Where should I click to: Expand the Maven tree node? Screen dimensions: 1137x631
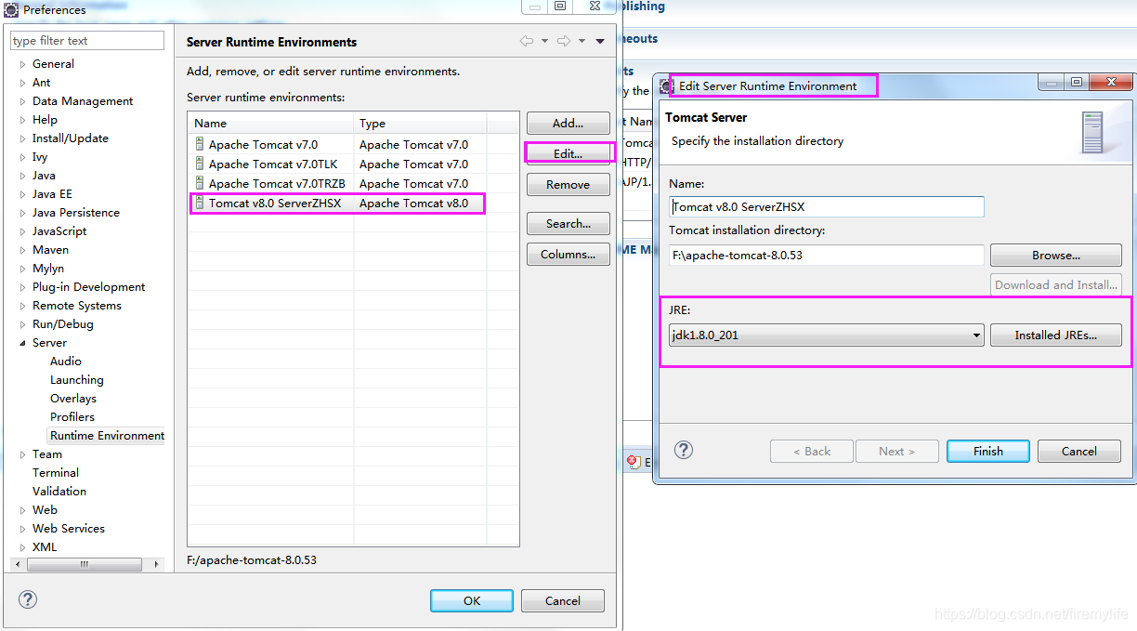(23, 250)
